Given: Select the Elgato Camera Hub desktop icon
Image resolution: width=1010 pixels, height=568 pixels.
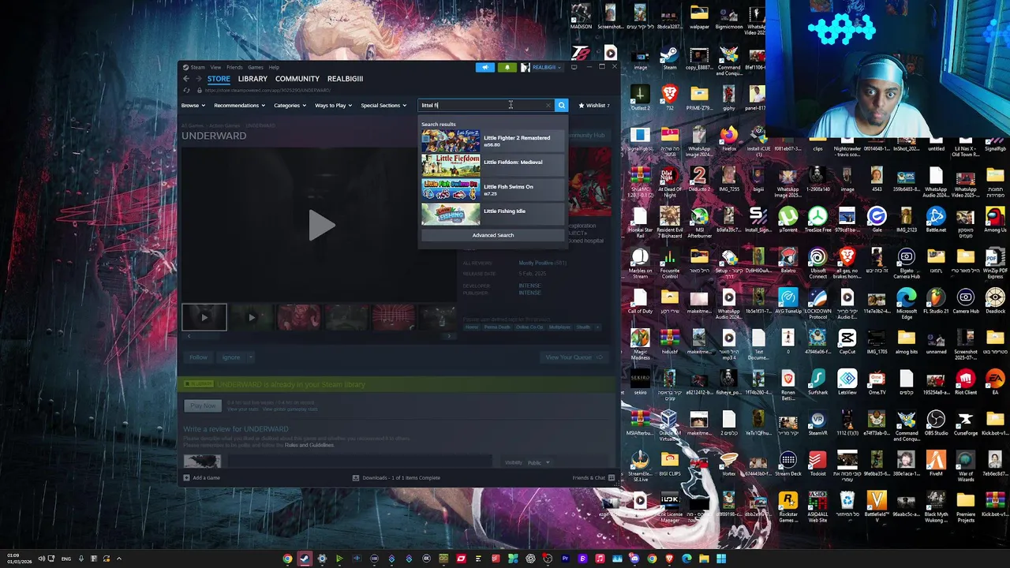Looking at the screenshot, I should (x=906, y=263).
